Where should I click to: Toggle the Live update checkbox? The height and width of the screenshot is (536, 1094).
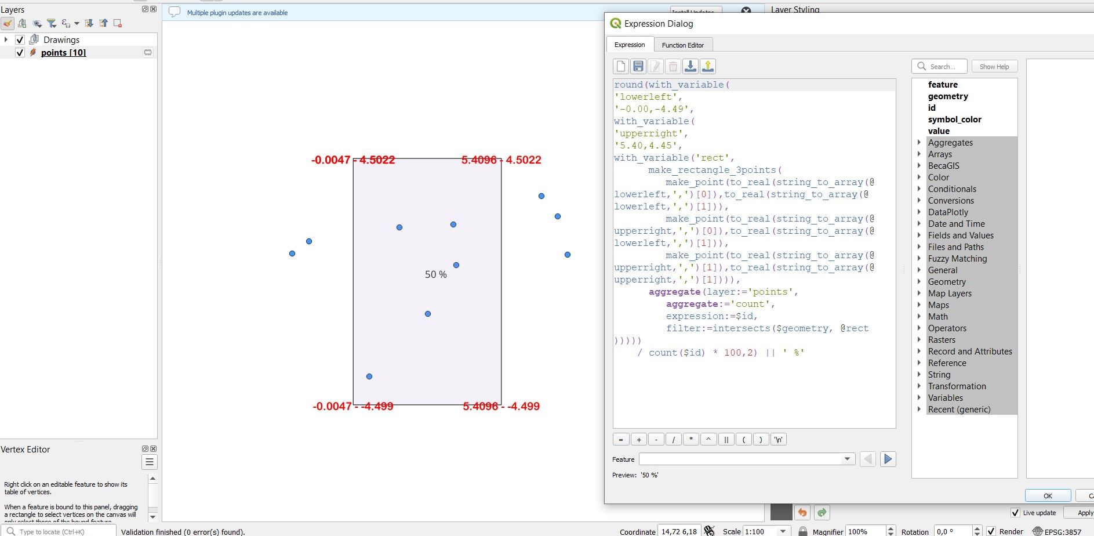[x=1015, y=512]
